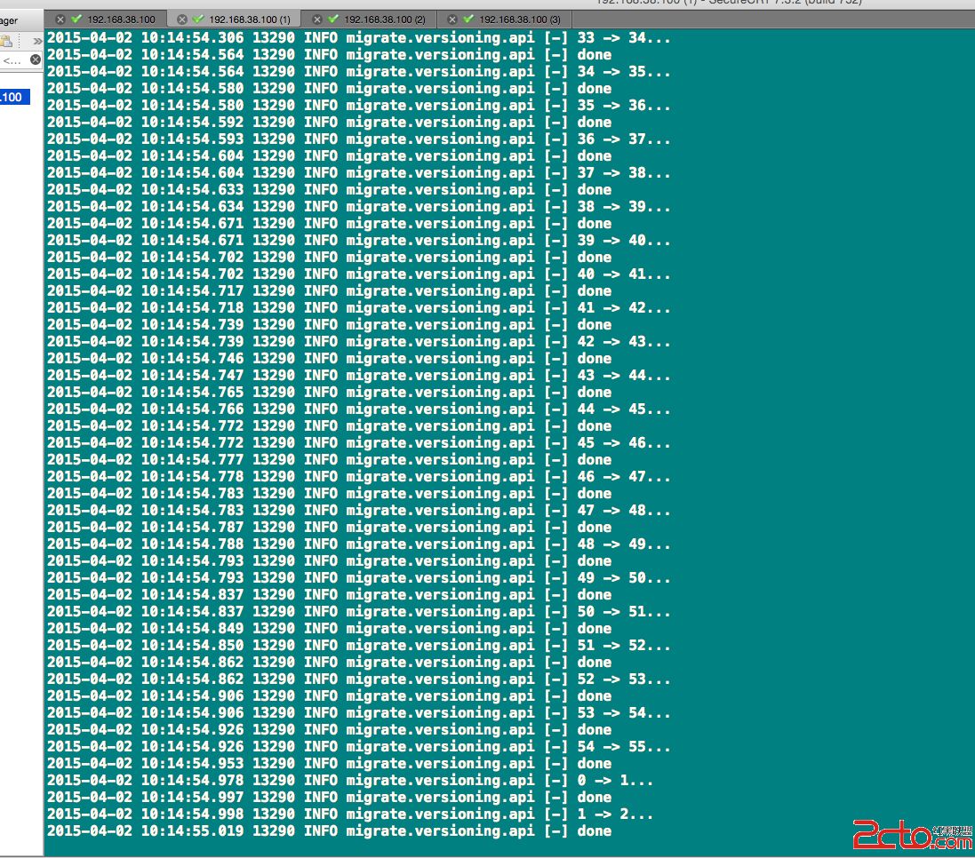This screenshot has height=858, width=975.
Task: Click the log line '44 -> 45...'
Action: pyautogui.click(x=359, y=409)
